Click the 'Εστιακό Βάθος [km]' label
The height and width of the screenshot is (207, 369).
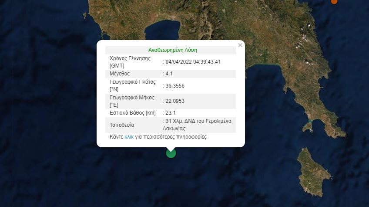(132, 113)
